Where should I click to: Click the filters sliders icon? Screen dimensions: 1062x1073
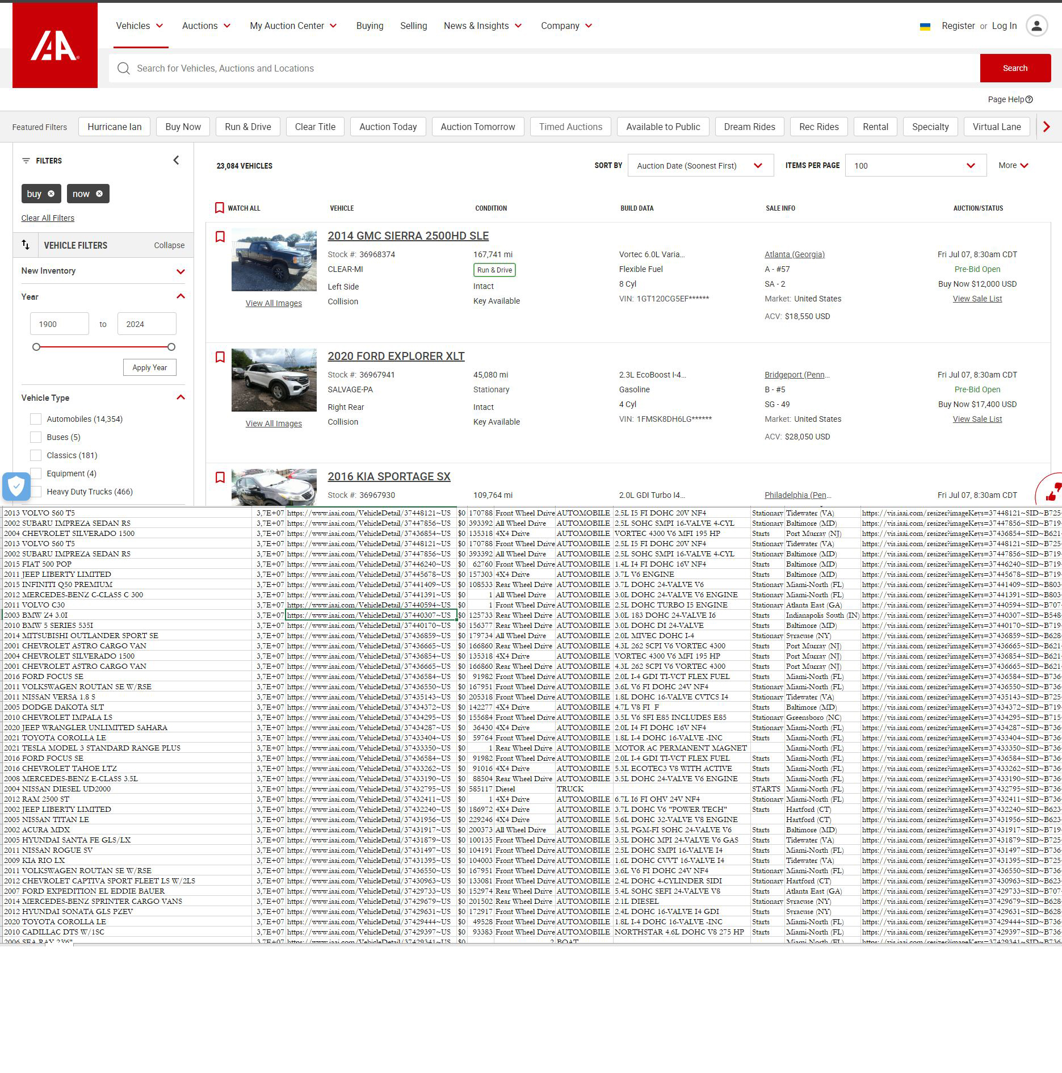(26, 161)
